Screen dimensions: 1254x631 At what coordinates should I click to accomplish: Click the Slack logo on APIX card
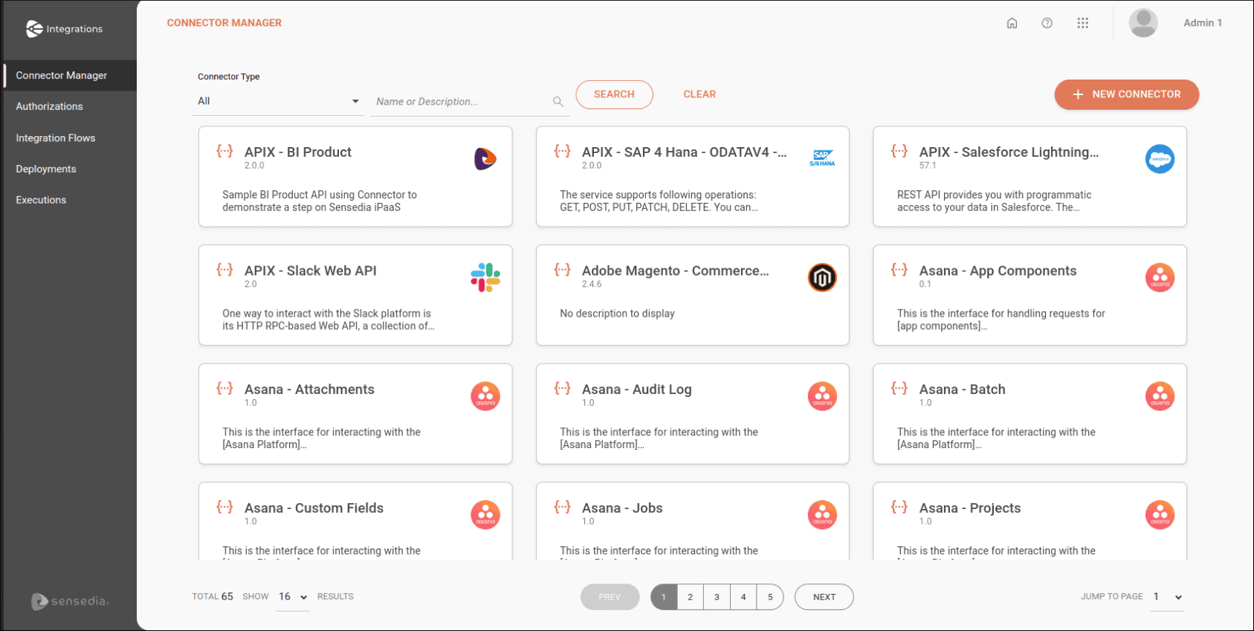click(485, 277)
